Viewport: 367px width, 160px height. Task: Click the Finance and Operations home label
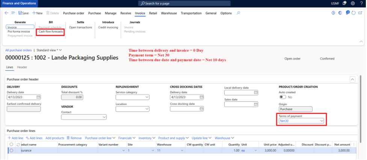pos(19,3)
